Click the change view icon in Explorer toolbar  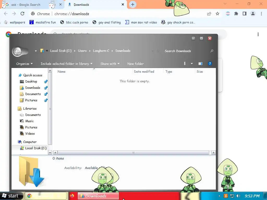point(185,64)
